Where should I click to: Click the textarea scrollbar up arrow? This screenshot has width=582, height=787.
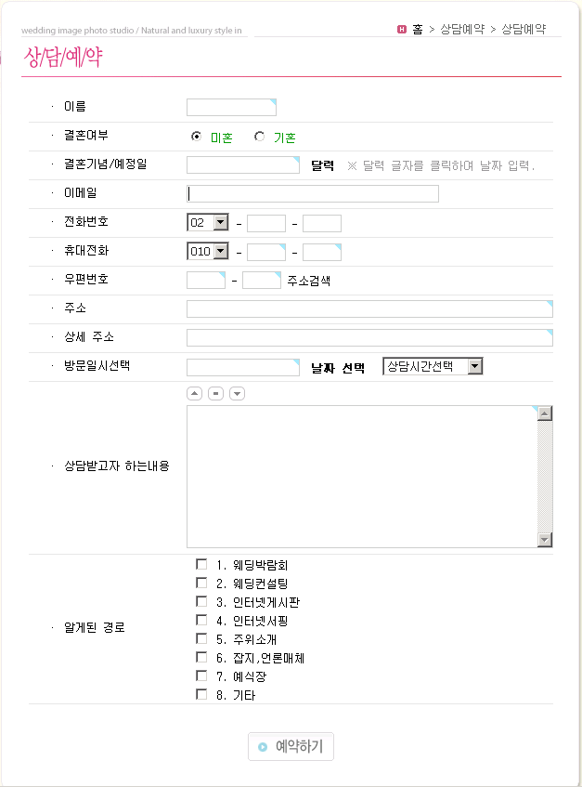click(x=545, y=413)
